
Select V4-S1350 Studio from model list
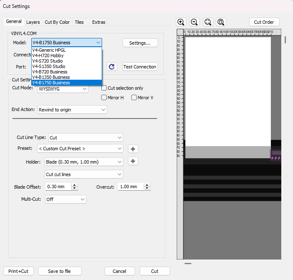[49, 66]
